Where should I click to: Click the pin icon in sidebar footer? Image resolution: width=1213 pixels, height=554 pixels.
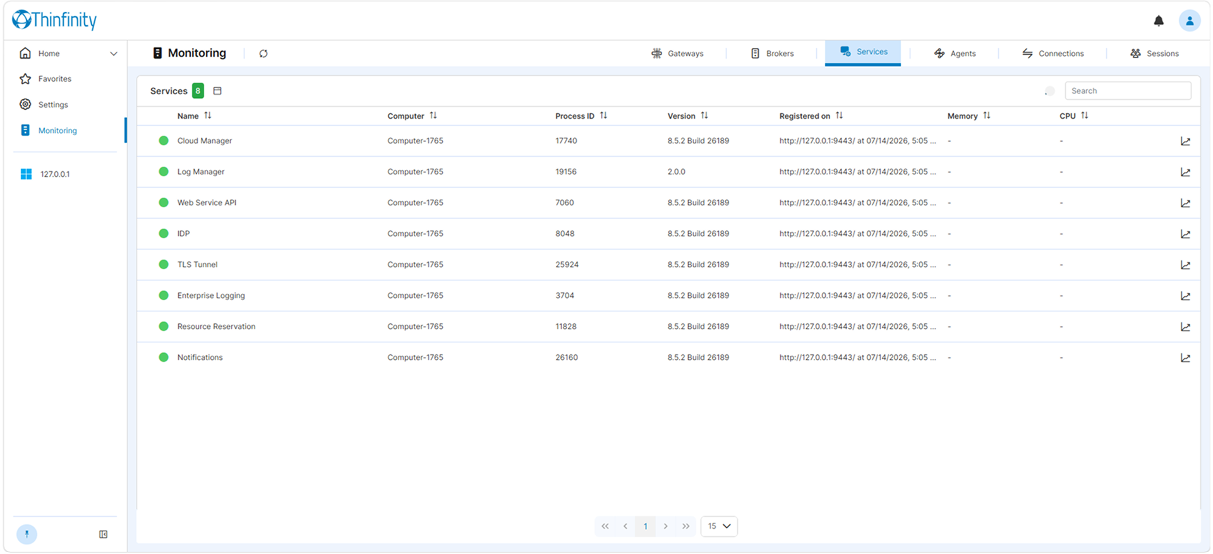[27, 534]
